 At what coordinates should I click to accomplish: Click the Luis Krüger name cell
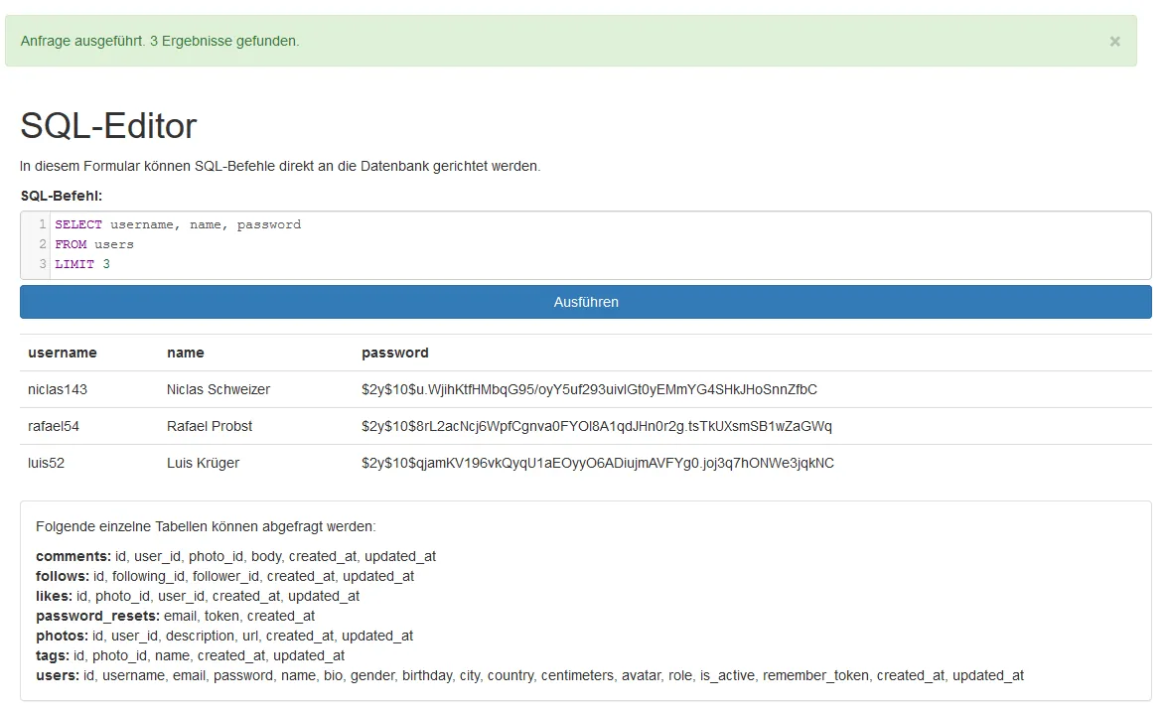[204, 463]
